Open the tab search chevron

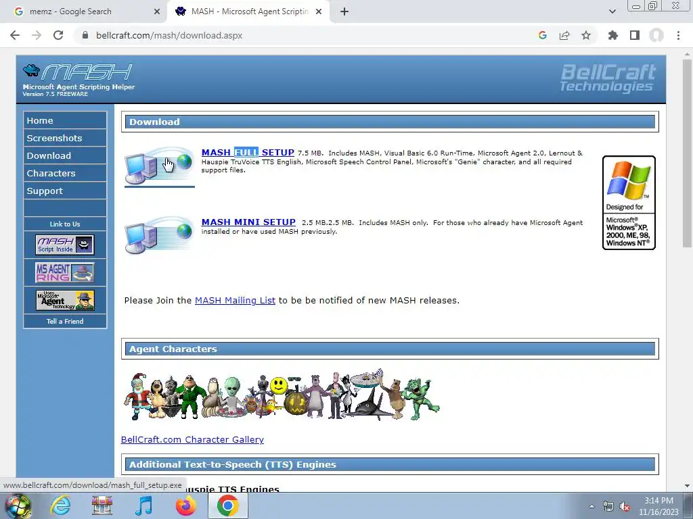(612, 11)
